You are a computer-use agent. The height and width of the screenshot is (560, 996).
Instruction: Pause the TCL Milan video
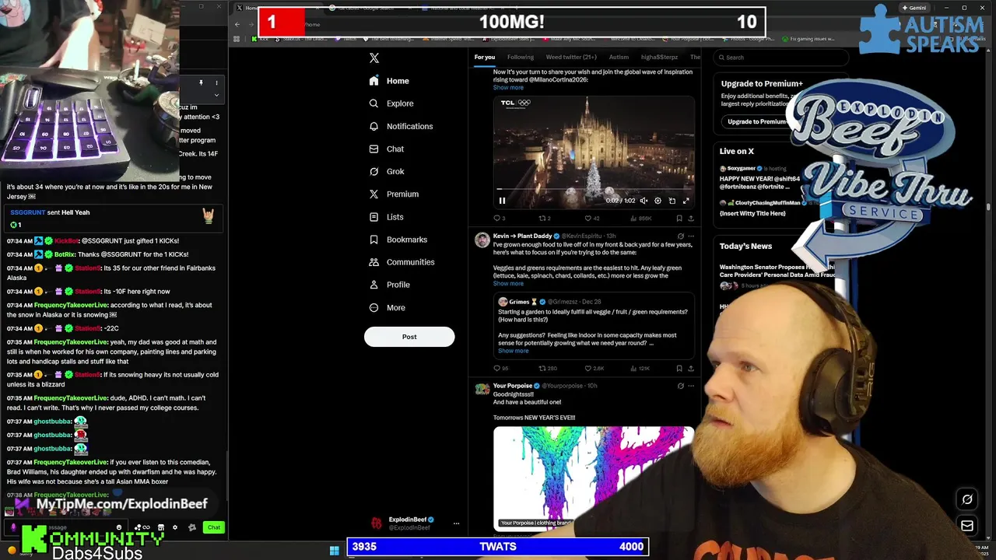pos(502,201)
